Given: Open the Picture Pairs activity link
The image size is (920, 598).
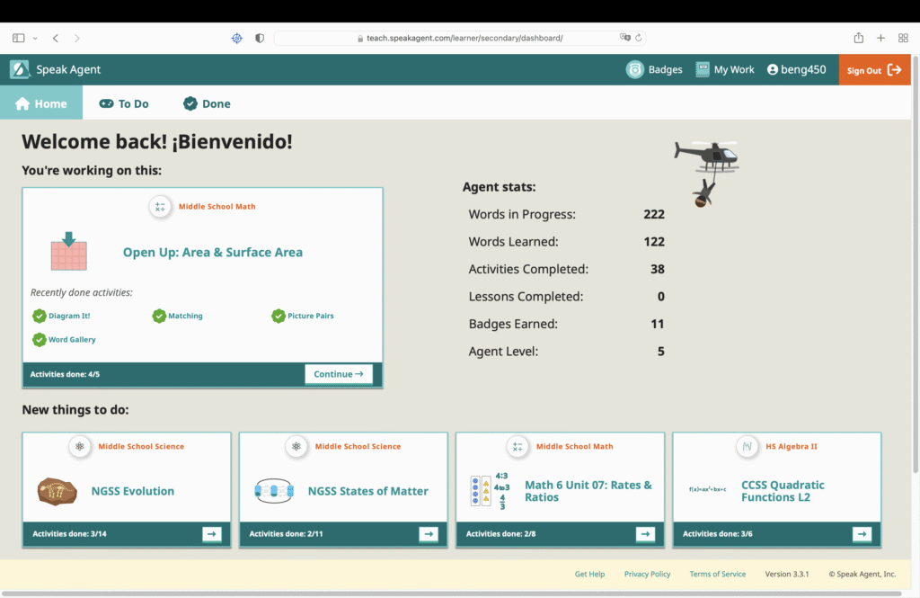Looking at the screenshot, I should [x=310, y=316].
